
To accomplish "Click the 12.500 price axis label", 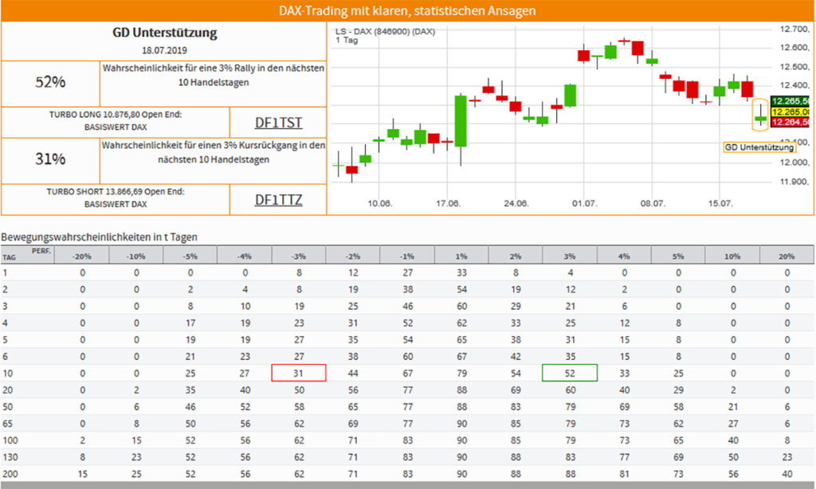I will click(x=794, y=67).
